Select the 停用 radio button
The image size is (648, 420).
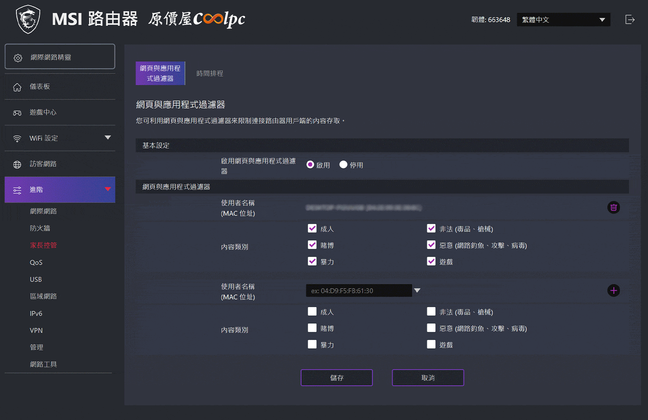point(343,165)
